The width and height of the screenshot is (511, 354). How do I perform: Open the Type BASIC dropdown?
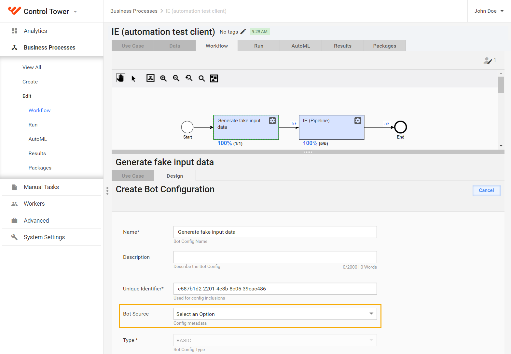coord(275,340)
